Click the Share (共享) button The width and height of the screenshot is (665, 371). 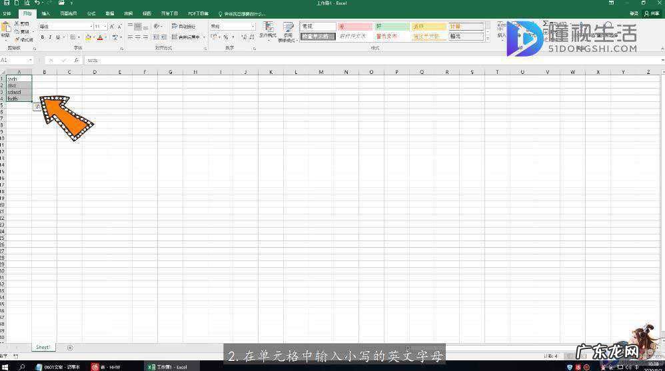point(651,13)
